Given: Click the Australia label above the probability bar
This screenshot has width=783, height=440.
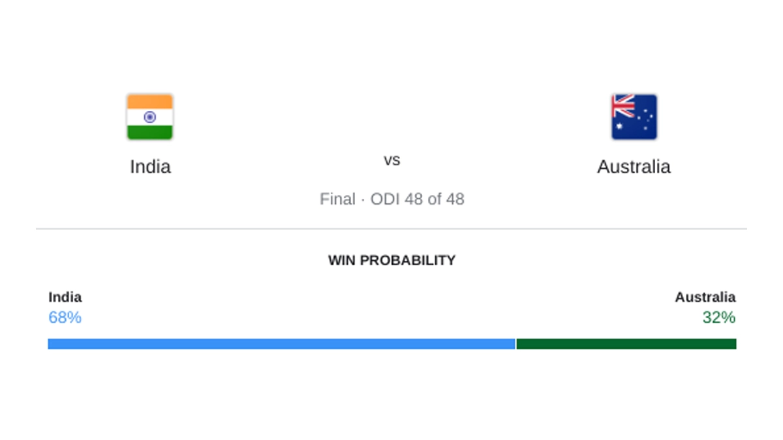Looking at the screenshot, I should 705,297.
